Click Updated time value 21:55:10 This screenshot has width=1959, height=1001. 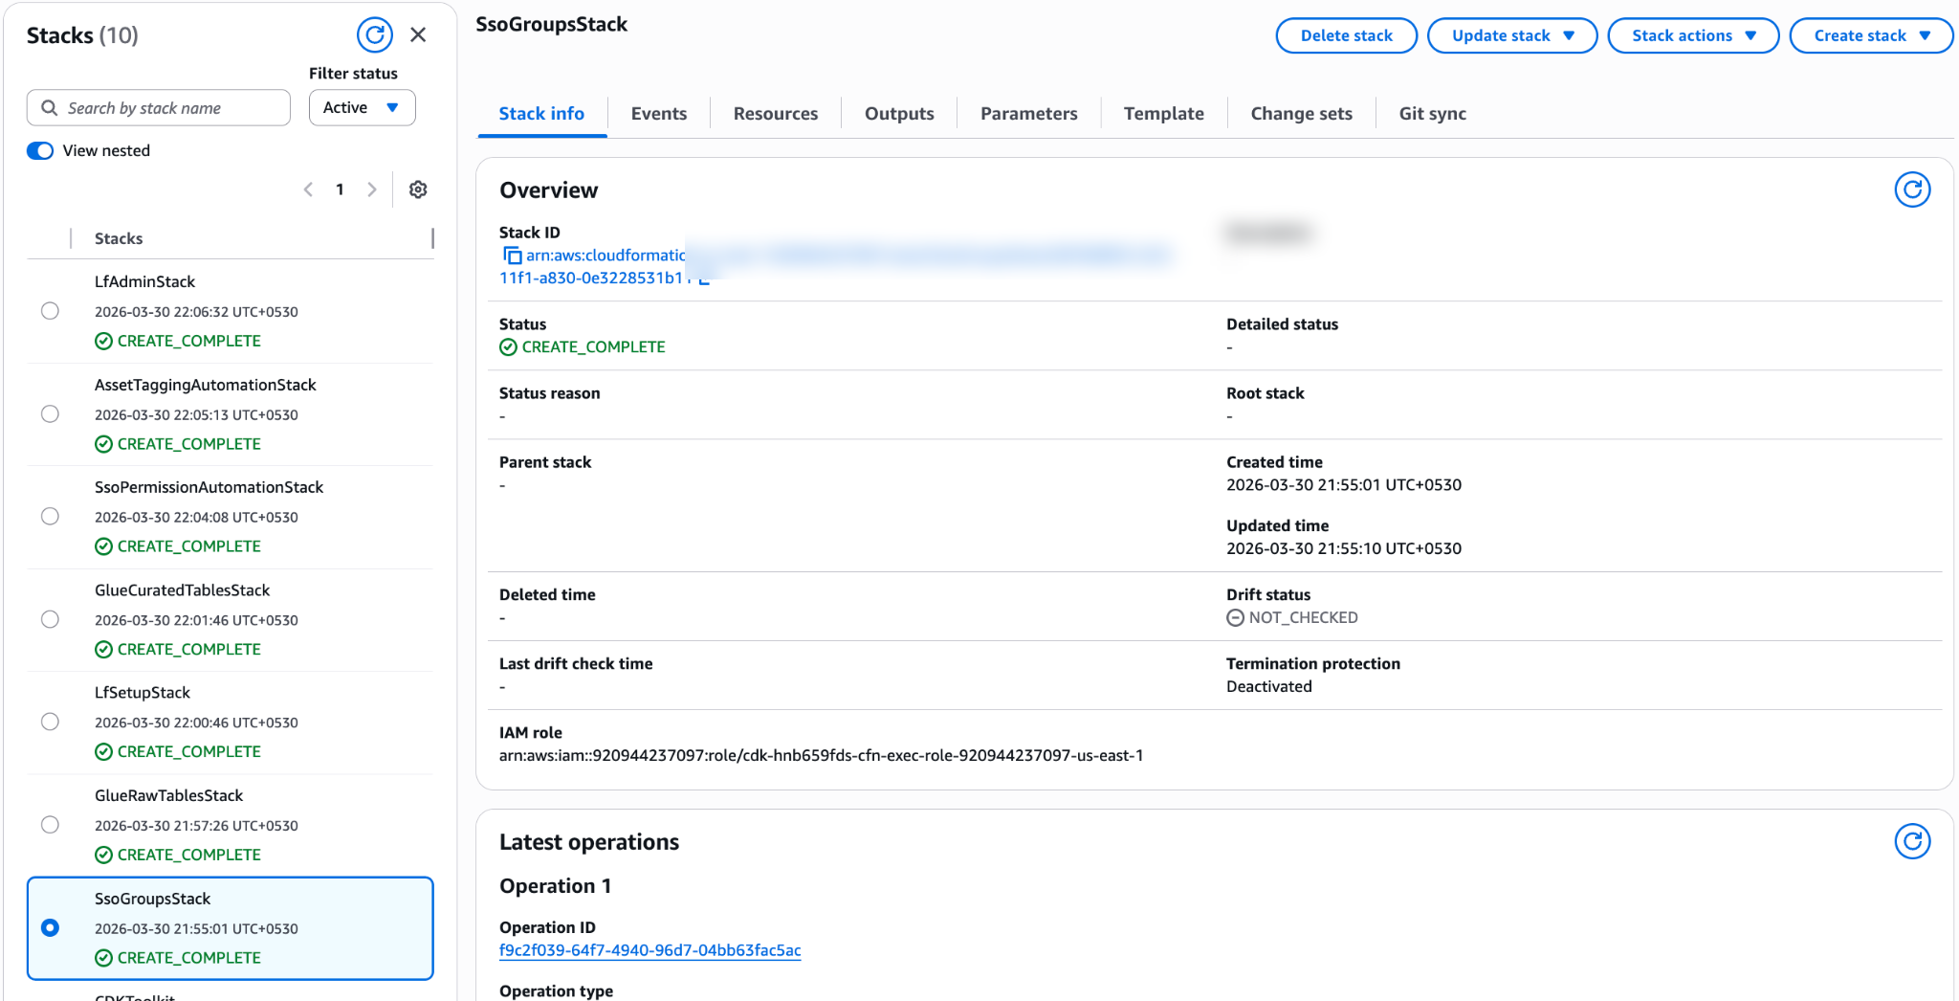pos(1344,548)
